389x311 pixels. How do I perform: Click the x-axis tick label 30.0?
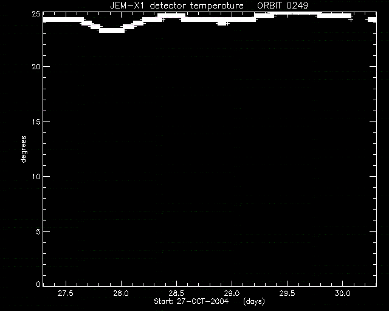coord(342,293)
